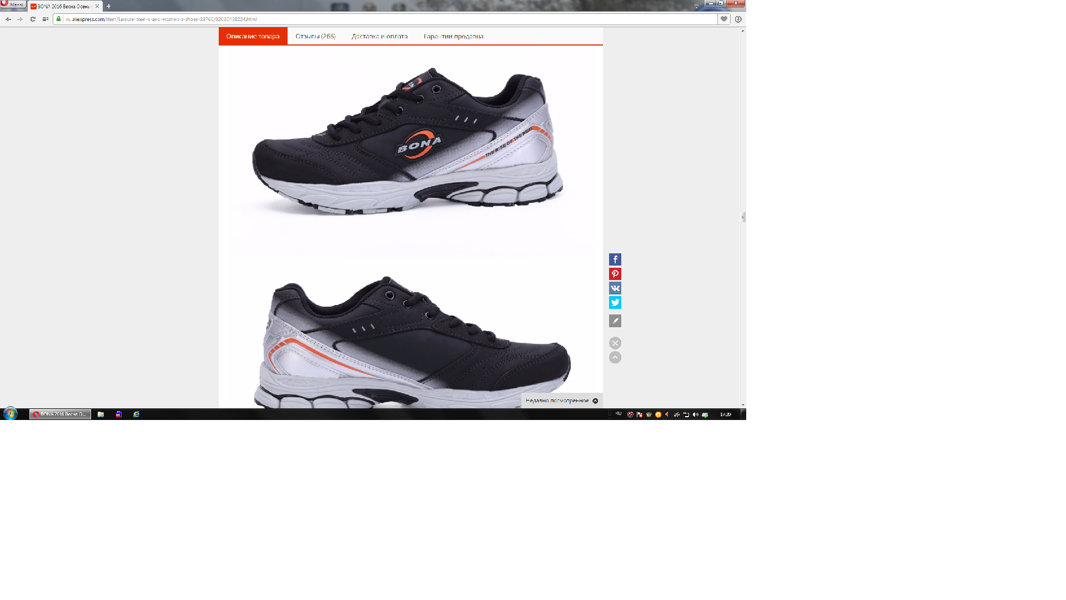
Task: Pin product via Pinterest icon
Action: (615, 274)
